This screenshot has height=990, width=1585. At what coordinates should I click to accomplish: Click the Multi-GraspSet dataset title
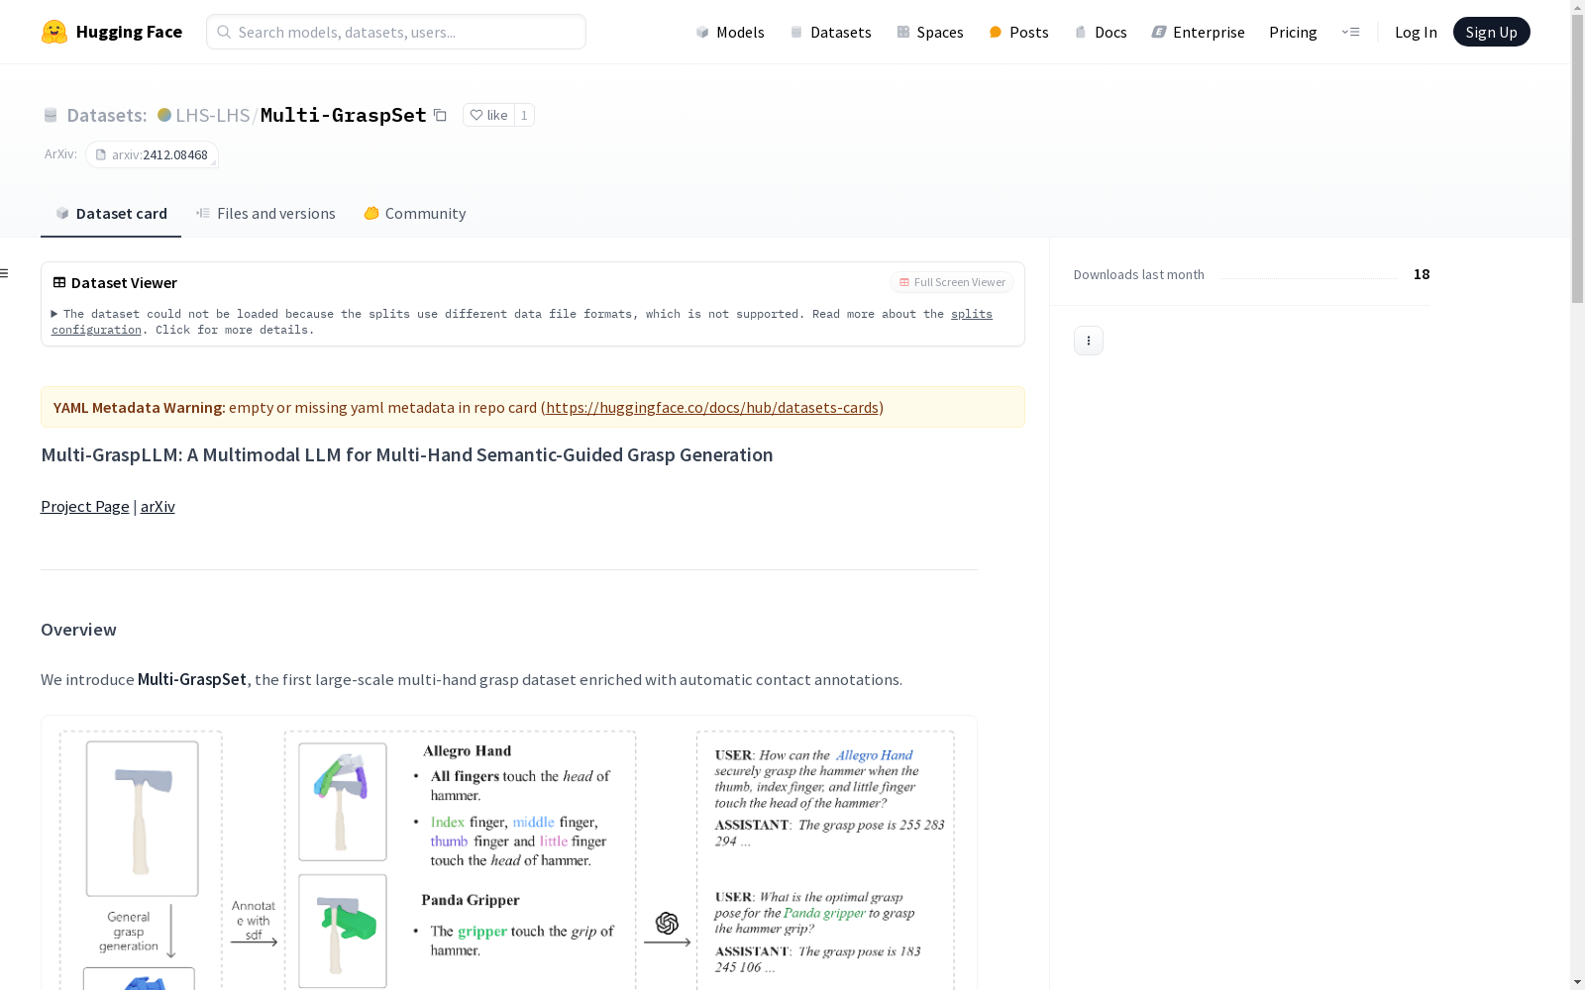pyautogui.click(x=343, y=115)
